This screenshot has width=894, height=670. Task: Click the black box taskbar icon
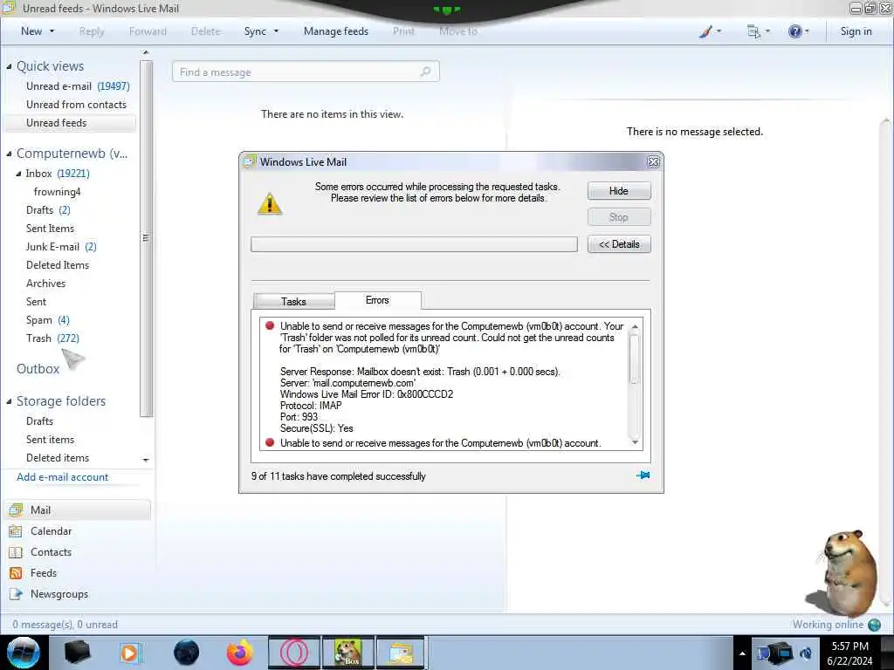click(77, 653)
